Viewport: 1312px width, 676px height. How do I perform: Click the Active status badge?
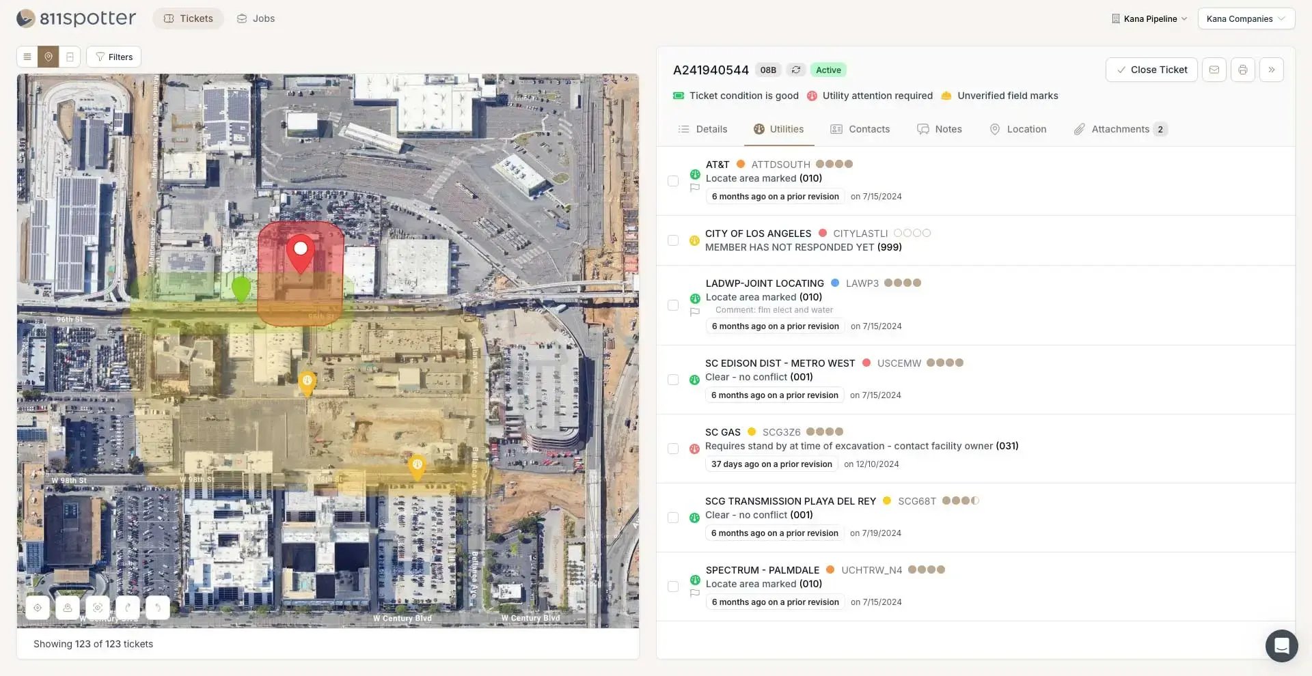(828, 70)
